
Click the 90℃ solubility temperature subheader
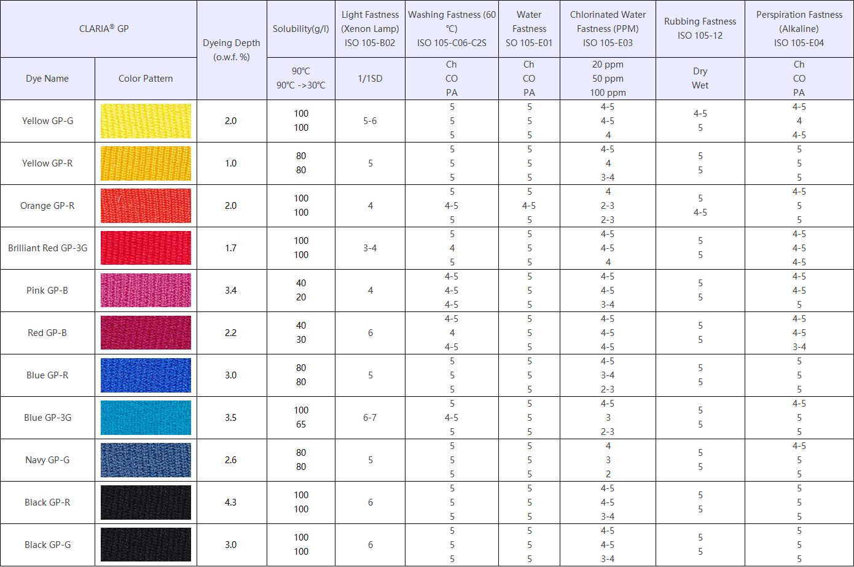(x=301, y=79)
